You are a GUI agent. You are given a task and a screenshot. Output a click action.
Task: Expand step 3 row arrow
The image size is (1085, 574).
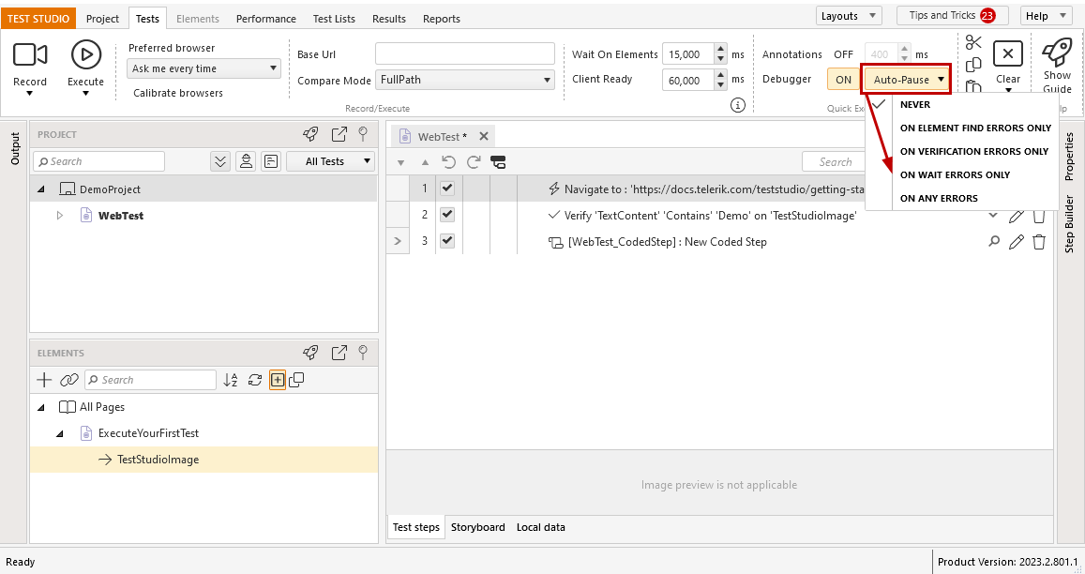[x=398, y=242]
